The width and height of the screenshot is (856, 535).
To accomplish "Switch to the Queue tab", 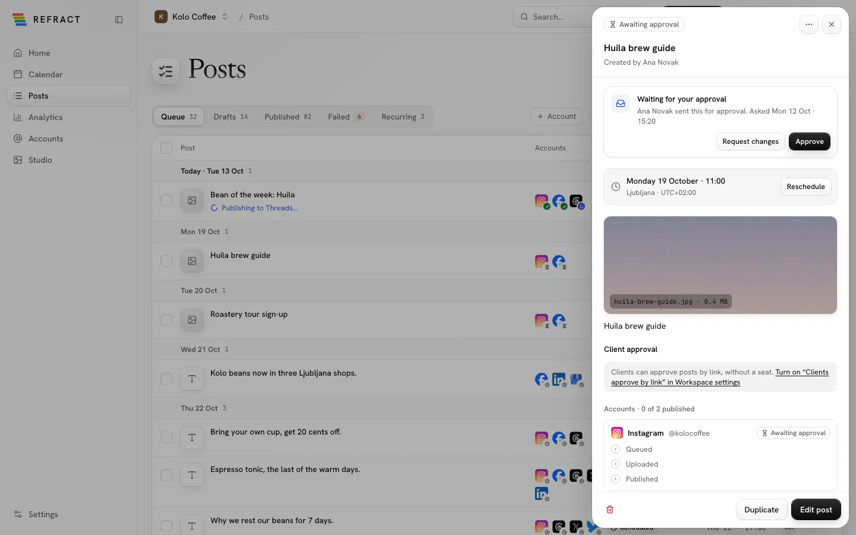I will (x=179, y=117).
